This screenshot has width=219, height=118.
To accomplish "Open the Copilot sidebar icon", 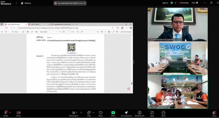I will click(131, 28).
